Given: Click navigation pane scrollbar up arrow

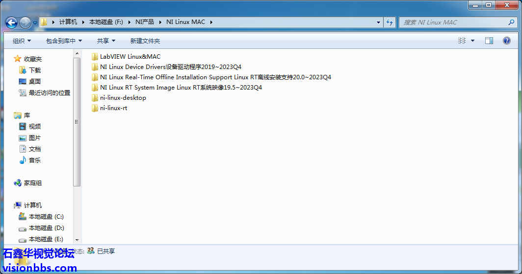Looking at the screenshot, I should click(77, 53).
